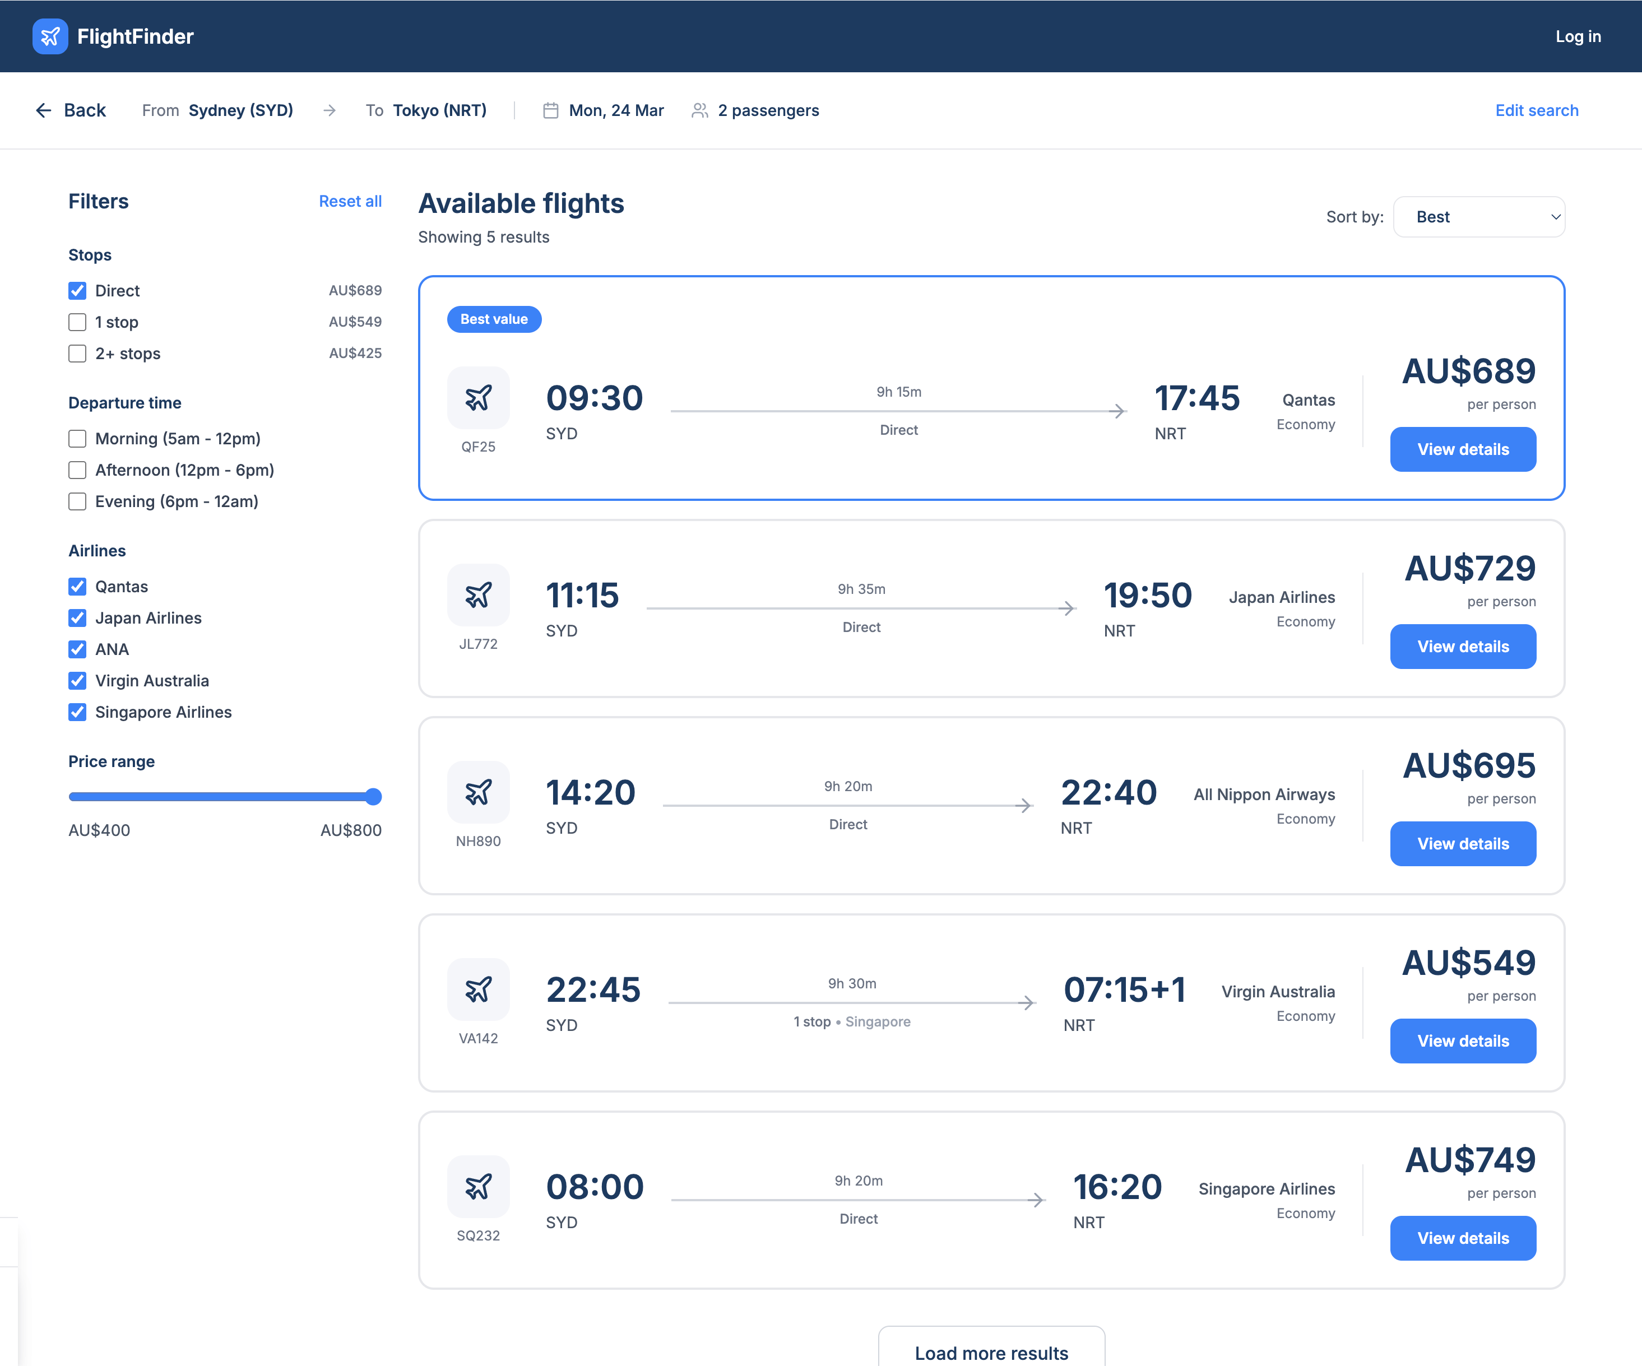Click Log in in the header
The height and width of the screenshot is (1366, 1642).
coord(1577,36)
